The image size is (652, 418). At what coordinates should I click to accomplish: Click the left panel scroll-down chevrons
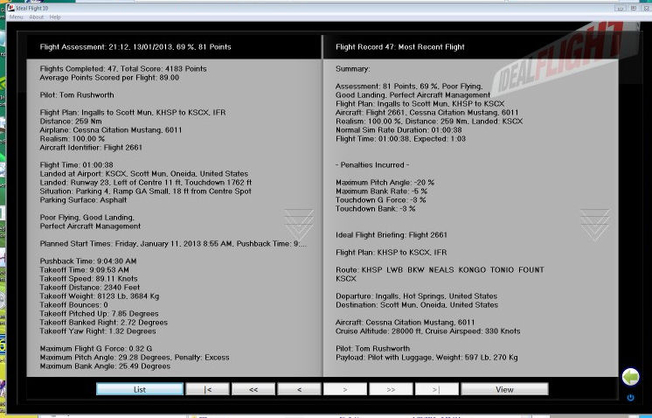[x=299, y=225]
